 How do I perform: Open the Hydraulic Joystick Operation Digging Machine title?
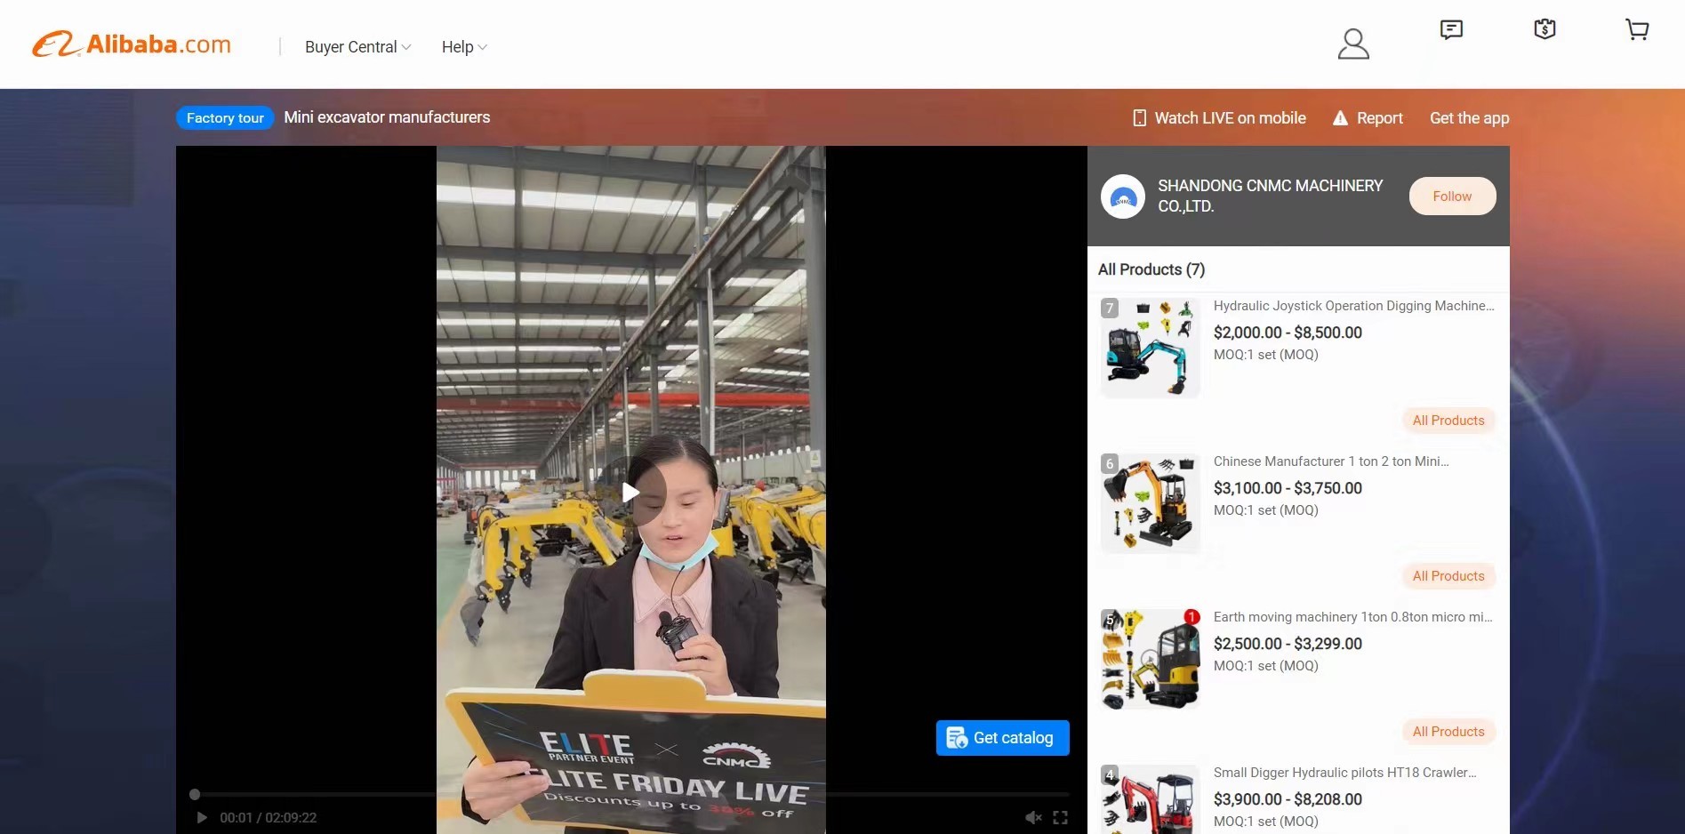pyautogui.click(x=1353, y=306)
